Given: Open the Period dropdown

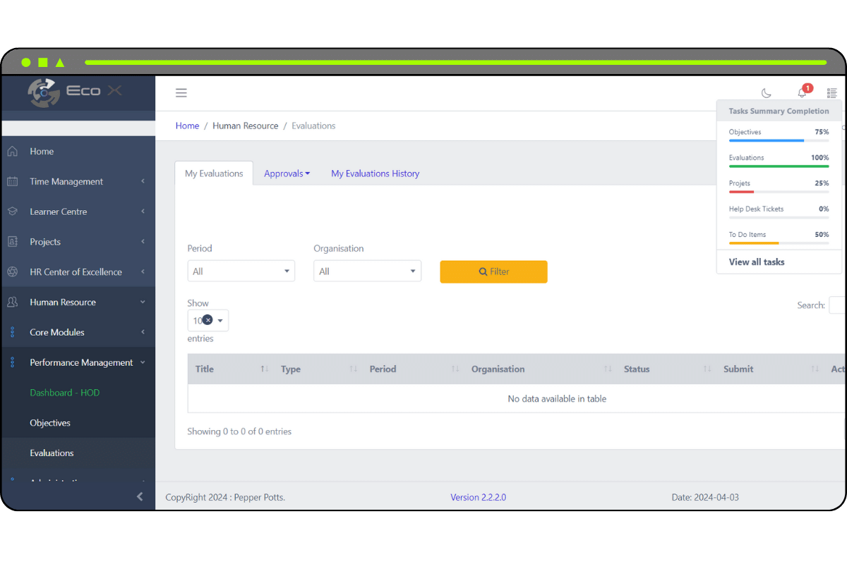Looking at the screenshot, I should point(241,270).
